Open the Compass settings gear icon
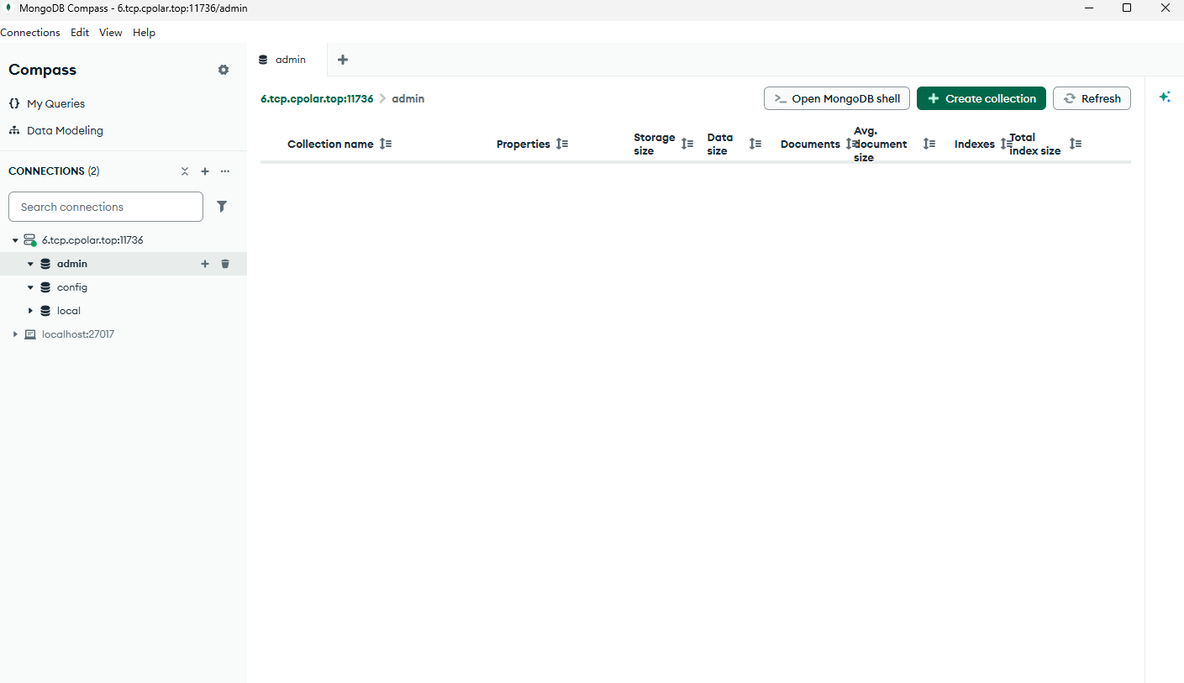The width and height of the screenshot is (1184, 683). pyautogui.click(x=224, y=70)
